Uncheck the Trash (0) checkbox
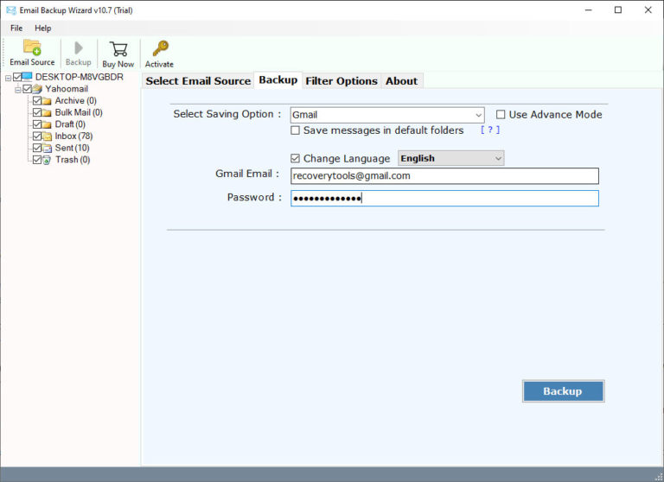The width and height of the screenshot is (664, 482). click(37, 160)
